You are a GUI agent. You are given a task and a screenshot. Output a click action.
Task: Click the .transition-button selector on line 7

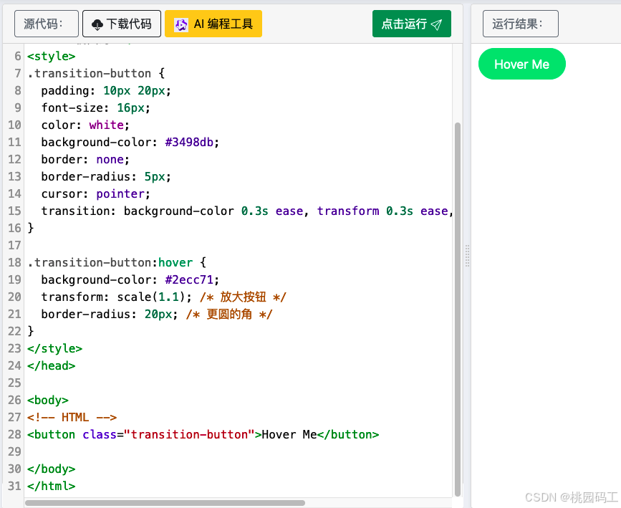coord(89,73)
